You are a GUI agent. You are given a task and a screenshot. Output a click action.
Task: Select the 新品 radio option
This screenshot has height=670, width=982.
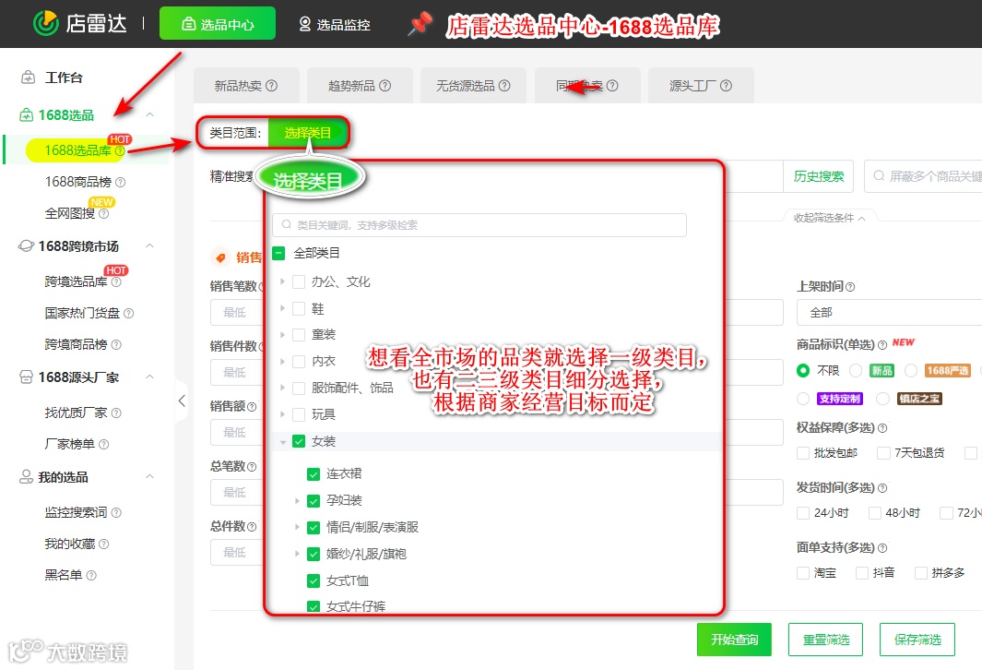coord(856,370)
